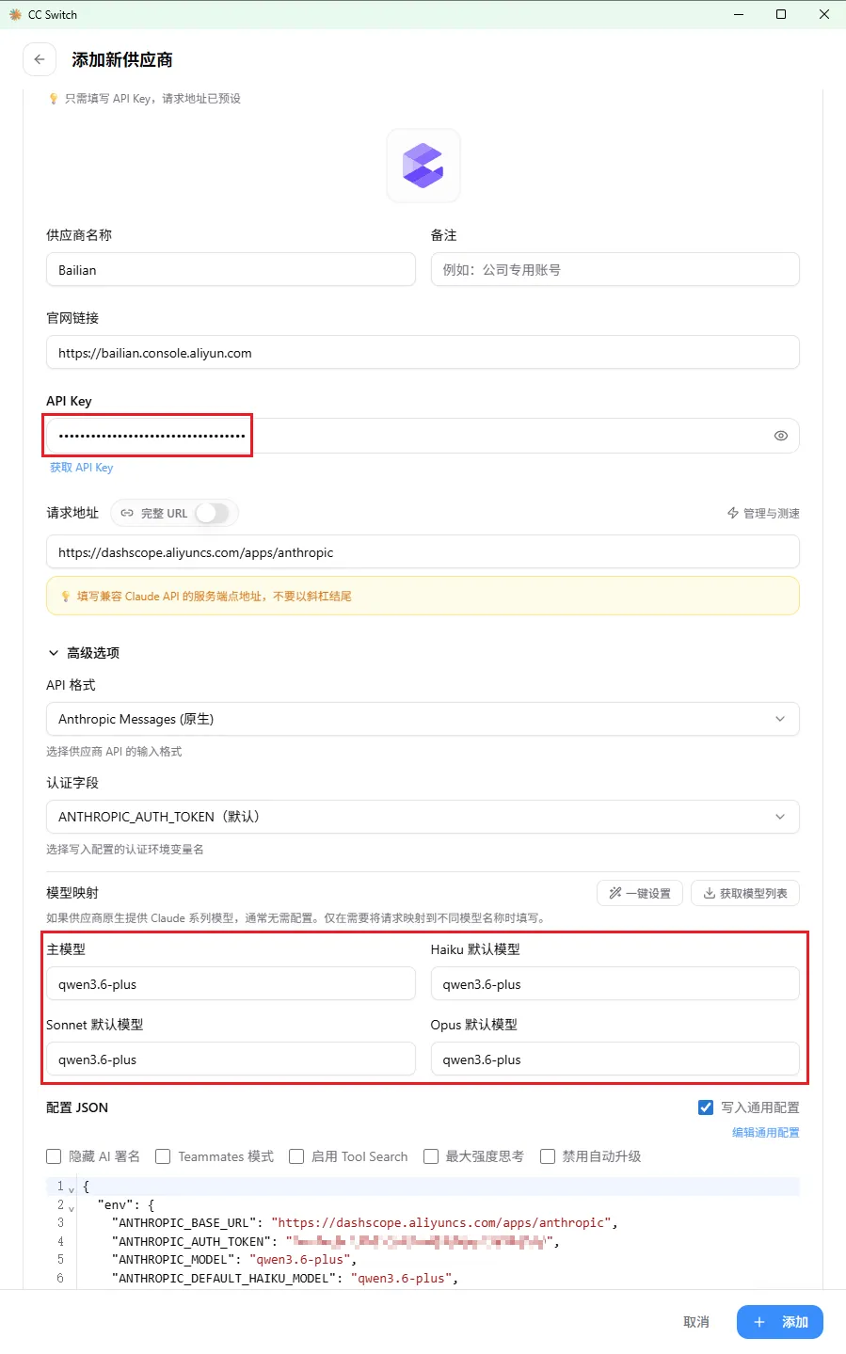Toggle the full URL switch
This screenshot has width=846, height=1354.
[x=212, y=513]
